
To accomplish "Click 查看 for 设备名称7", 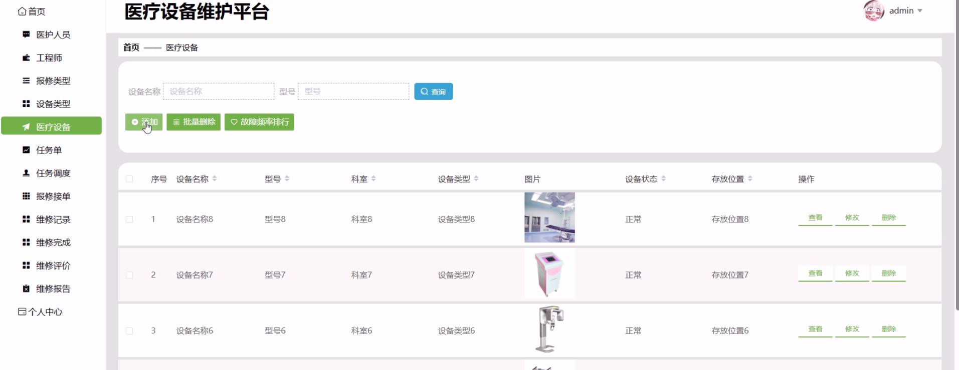I will tap(815, 273).
